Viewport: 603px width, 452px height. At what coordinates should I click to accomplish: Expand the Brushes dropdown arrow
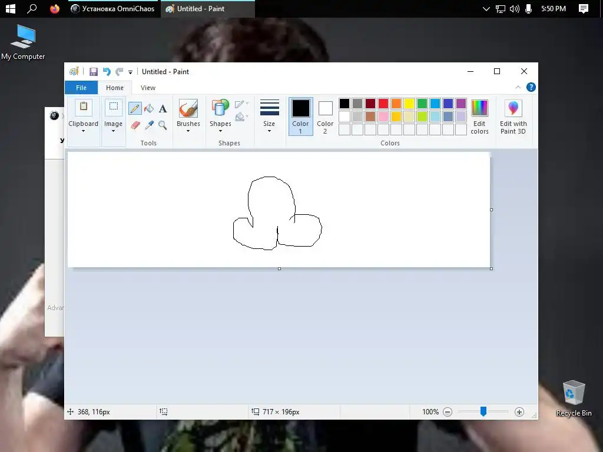(188, 131)
